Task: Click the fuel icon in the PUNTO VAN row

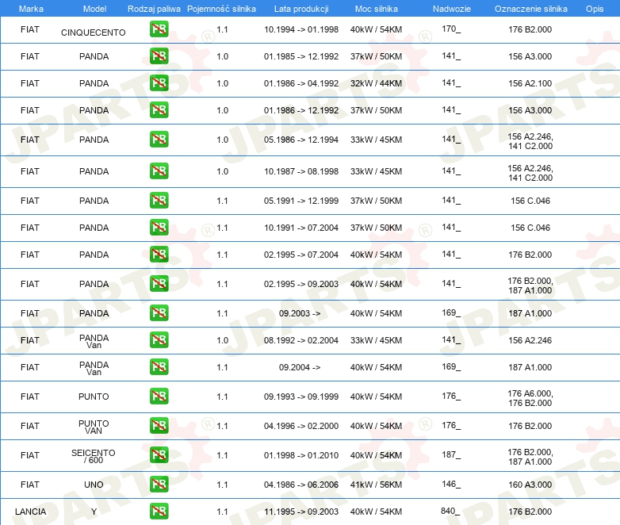Action: click(159, 426)
